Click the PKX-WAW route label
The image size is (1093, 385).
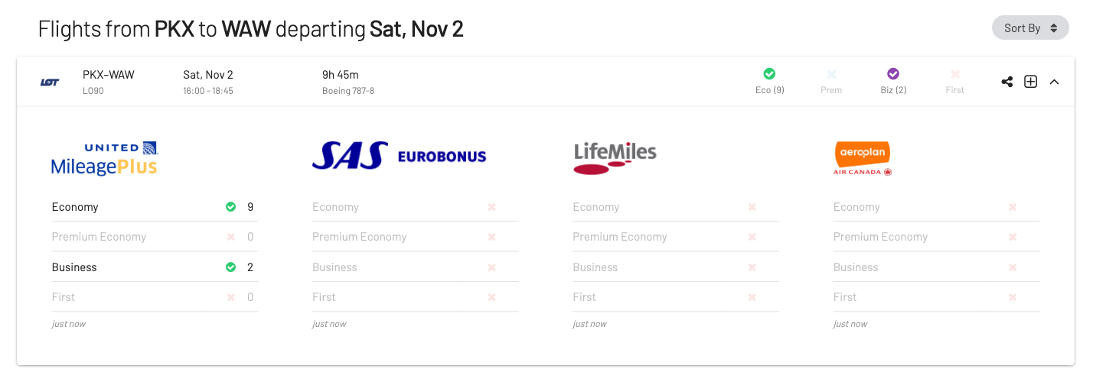109,75
